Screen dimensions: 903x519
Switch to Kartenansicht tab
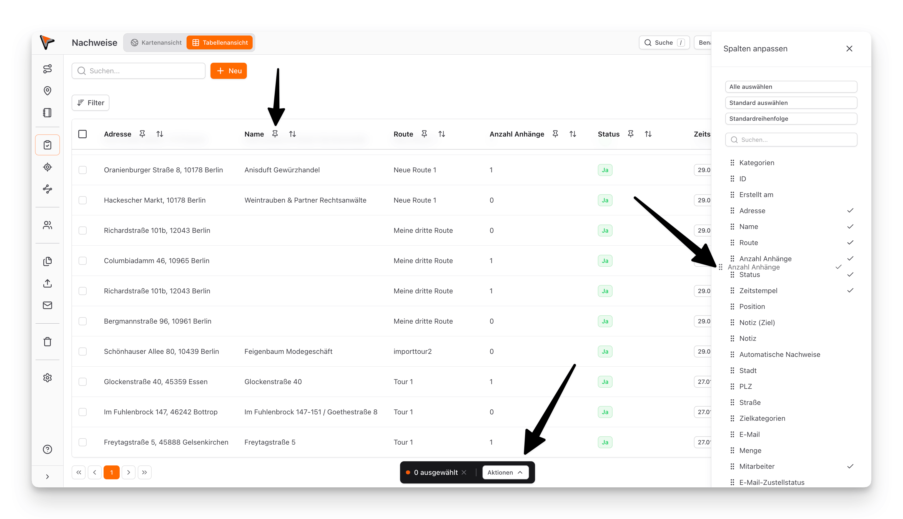coord(156,43)
